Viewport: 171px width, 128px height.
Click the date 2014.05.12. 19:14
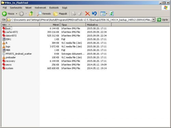point(97,68)
